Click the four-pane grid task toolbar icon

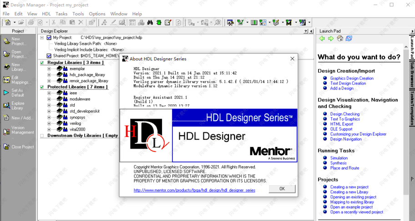pyautogui.click(x=263, y=22)
